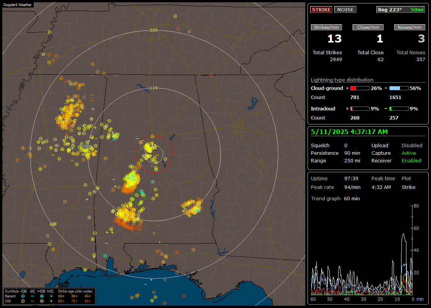The width and height of the screenshot is (431, 308).
Task: Select the NOISE mode button
Action: [345, 9]
